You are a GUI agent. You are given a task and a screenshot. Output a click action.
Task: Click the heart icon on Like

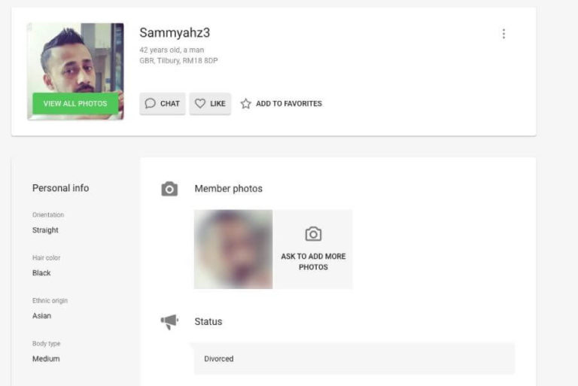pyautogui.click(x=199, y=103)
